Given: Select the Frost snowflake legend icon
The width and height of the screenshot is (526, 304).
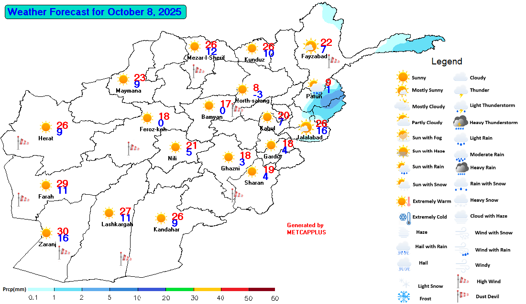Looking at the screenshot, I should 404,297.
